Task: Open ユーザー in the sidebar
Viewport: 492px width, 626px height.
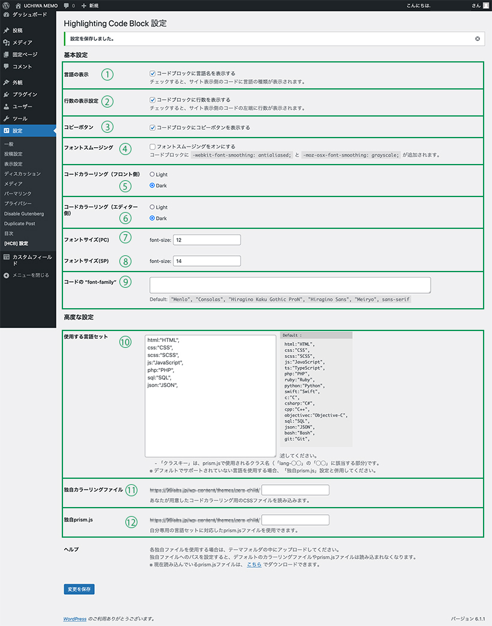Action: [23, 106]
